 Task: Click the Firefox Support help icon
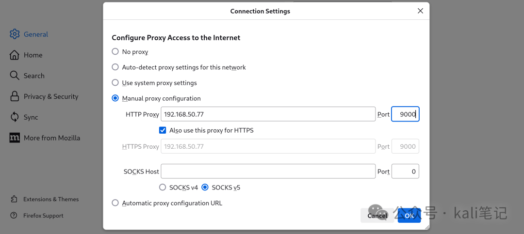pyautogui.click(x=14, y=216)
